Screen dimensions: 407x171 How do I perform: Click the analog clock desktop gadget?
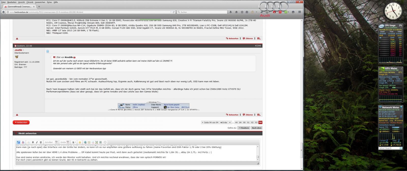click(393, 11)
